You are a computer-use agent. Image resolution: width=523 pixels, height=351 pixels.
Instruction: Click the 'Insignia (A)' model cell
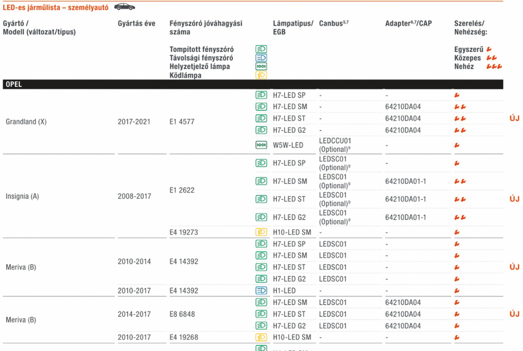[22, 196]
